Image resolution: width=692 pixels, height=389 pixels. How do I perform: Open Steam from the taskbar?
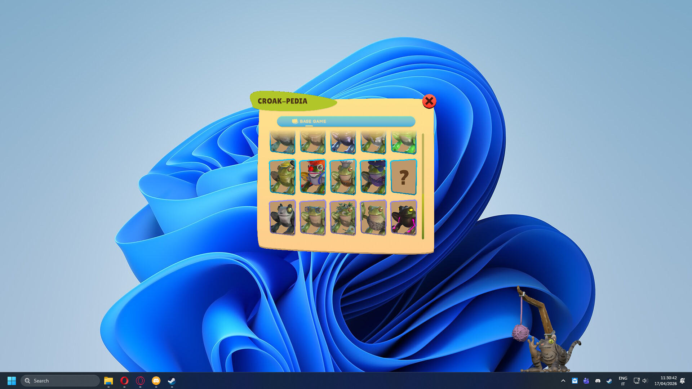172,381
